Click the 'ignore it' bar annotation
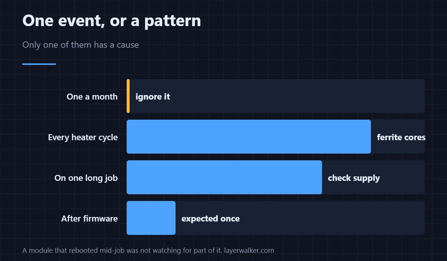447x261 pixels. click(x=153, y=97)
